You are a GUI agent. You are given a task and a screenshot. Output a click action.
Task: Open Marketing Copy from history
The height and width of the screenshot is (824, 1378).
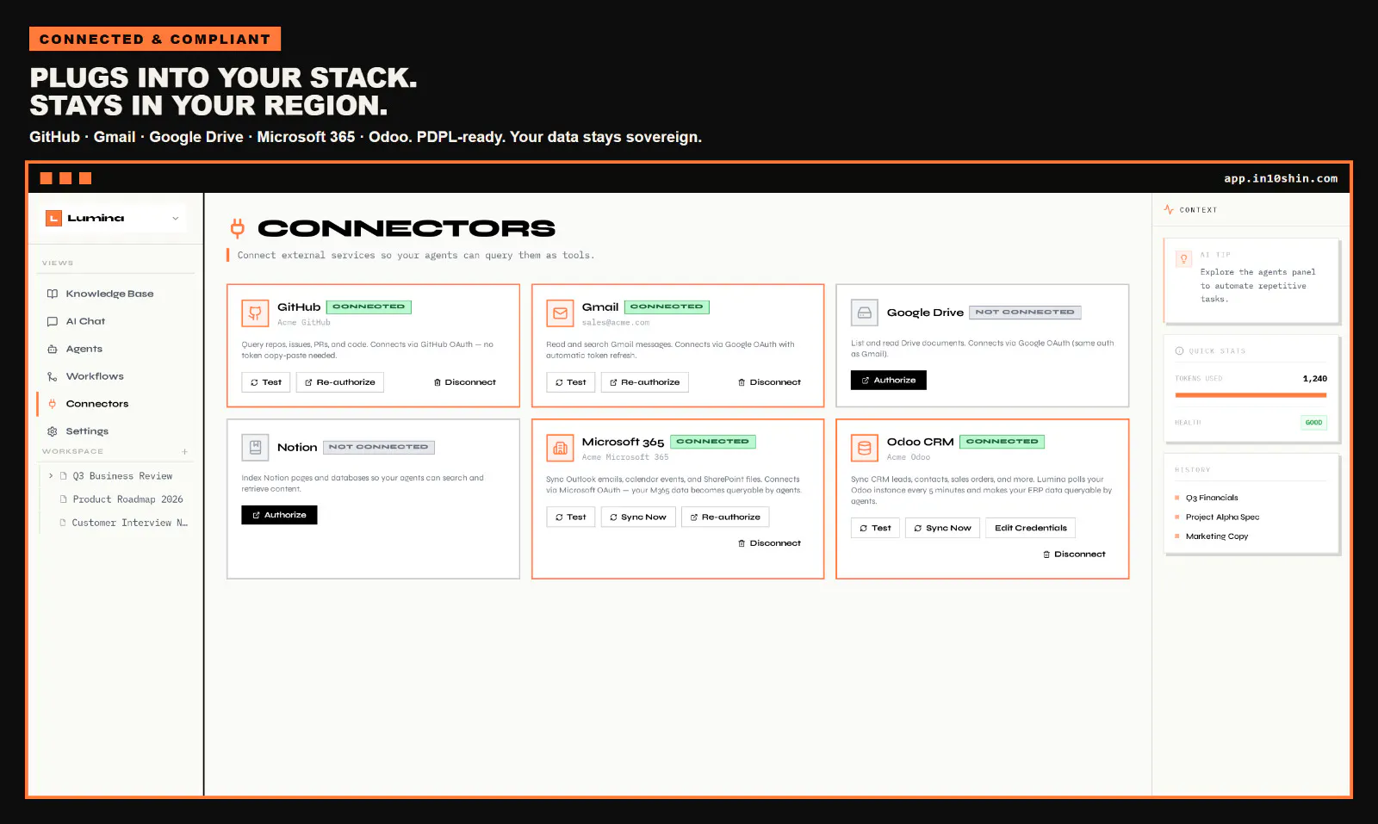tap(1216, 536)
